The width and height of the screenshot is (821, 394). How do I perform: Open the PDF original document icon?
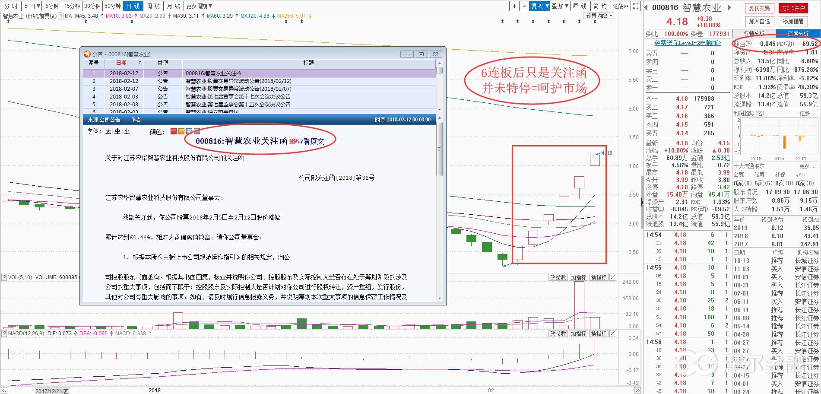pyautogui.click(x=292, y=140)
